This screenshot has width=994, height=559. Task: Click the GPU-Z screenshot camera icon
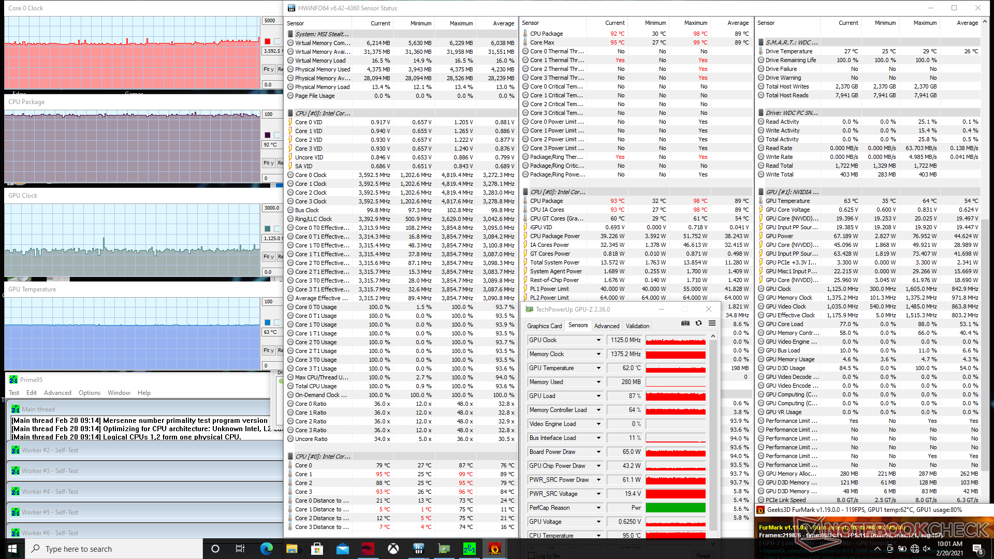click(685, 323)
